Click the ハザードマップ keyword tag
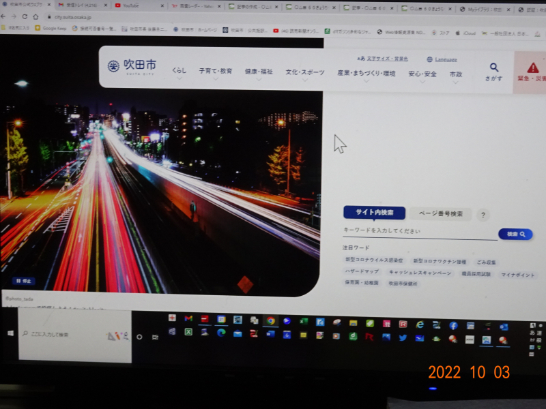The height and width of the screenshot is (409, 546). 362,271
